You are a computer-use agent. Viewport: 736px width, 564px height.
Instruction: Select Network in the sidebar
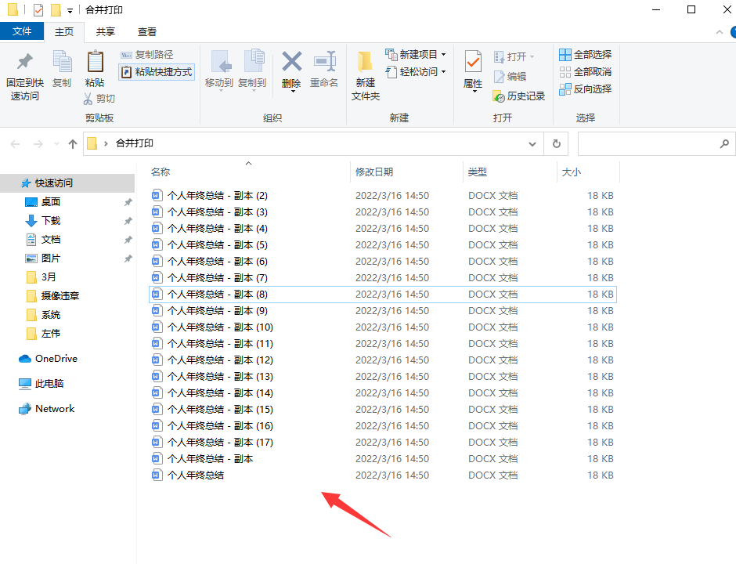point(55,409)
